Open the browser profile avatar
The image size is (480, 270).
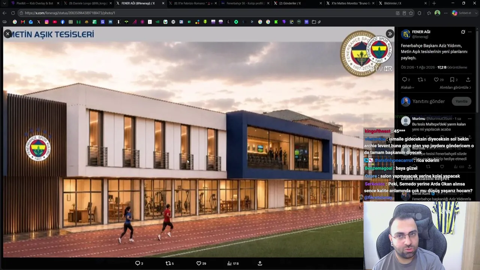coord(437,13)
